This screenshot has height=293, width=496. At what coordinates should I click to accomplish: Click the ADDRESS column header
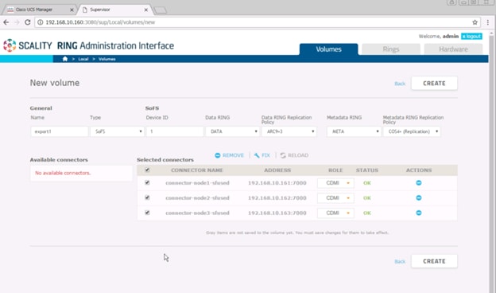click(x=277, y=170)
